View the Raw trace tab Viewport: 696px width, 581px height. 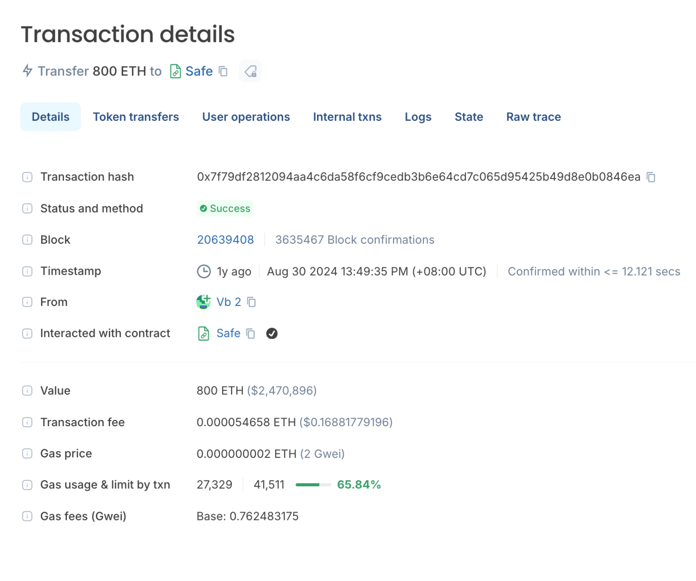[x=533, y=117]
